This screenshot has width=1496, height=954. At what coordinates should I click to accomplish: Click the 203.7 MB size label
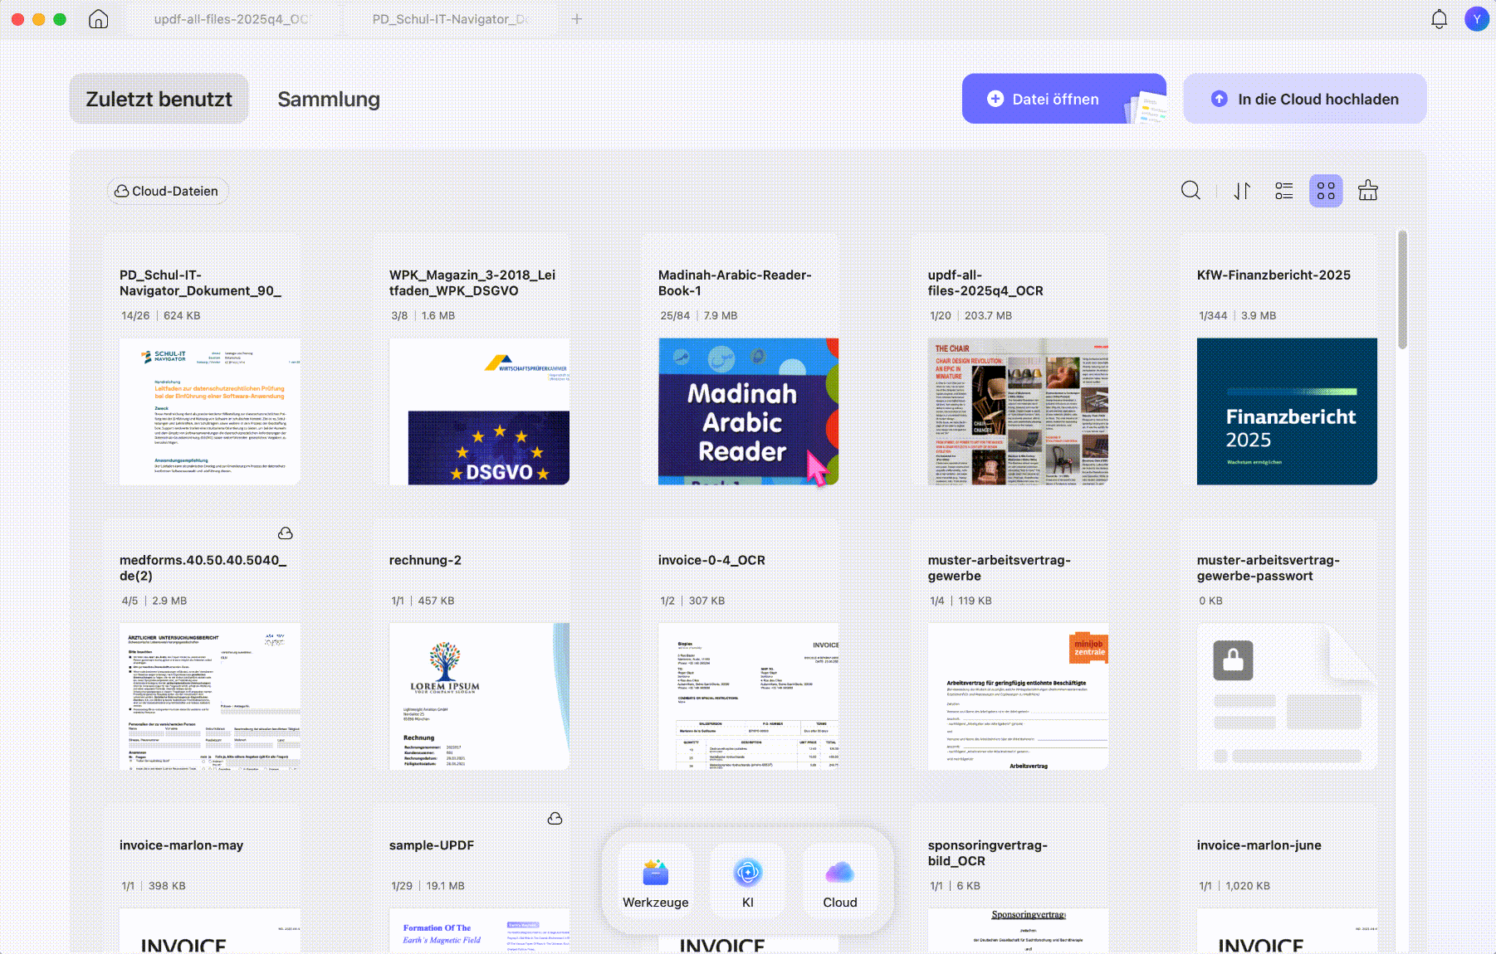[x=988, y=315]
